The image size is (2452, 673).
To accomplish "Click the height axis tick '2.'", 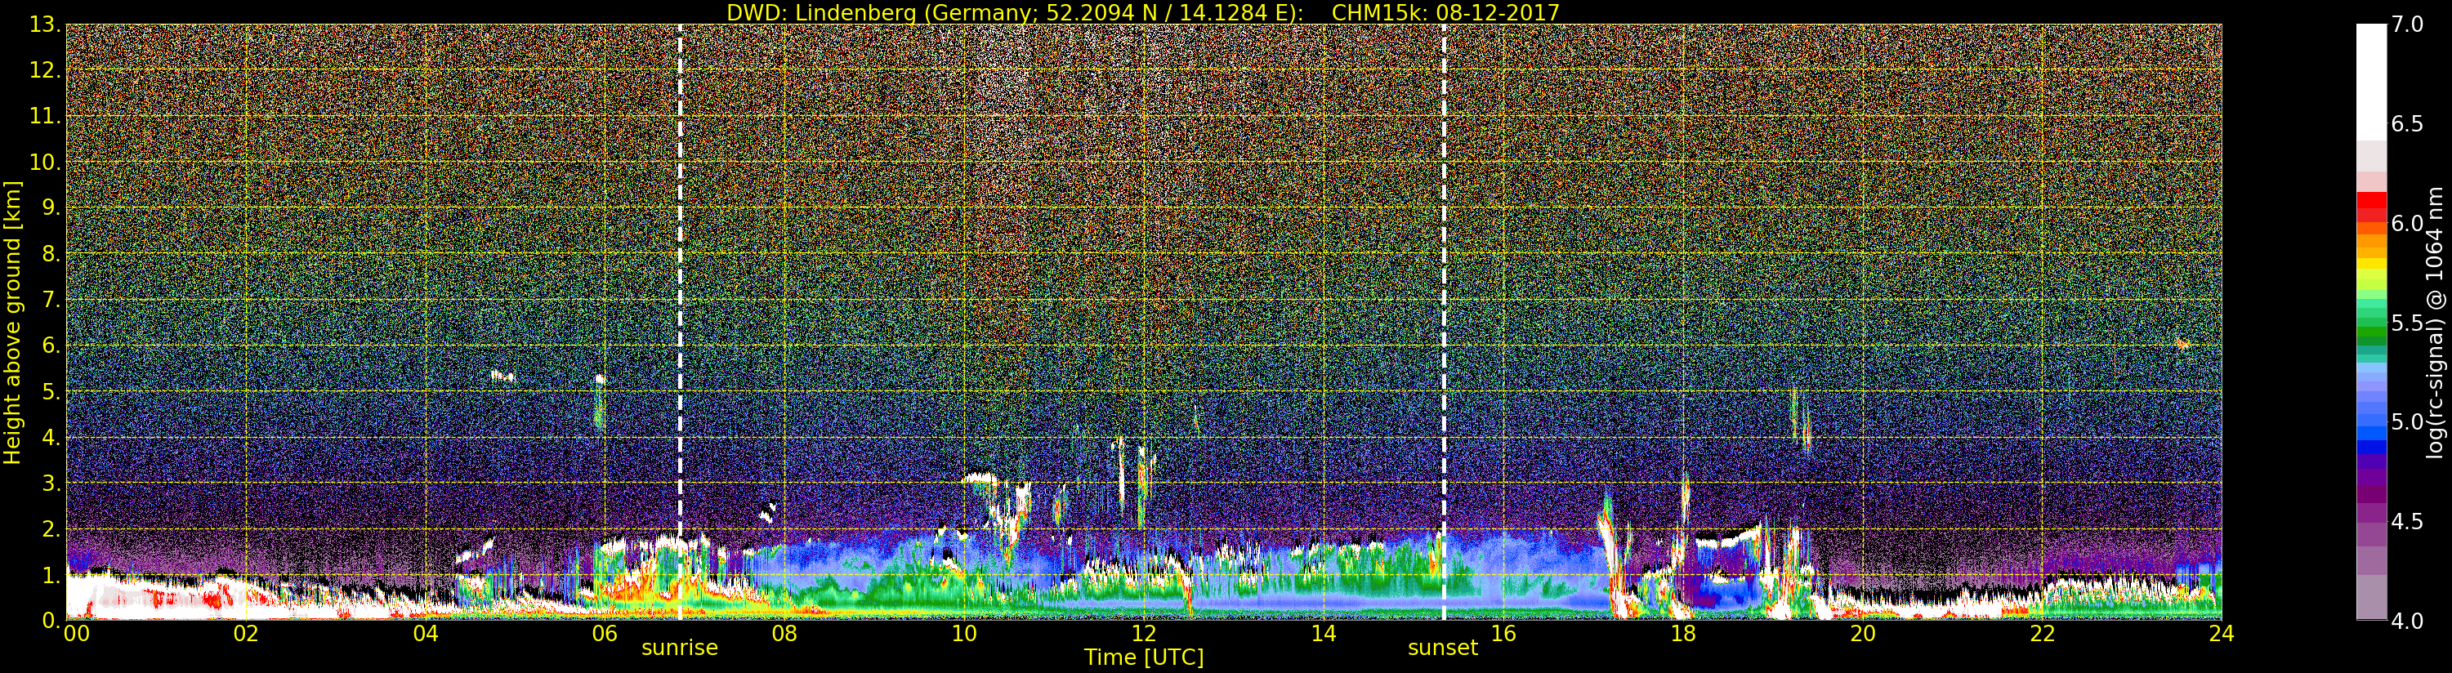I will coord(51,528).
